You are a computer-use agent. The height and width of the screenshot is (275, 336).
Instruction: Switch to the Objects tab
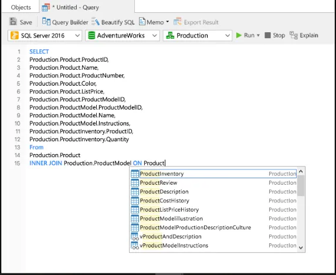[x=21, y=7]
